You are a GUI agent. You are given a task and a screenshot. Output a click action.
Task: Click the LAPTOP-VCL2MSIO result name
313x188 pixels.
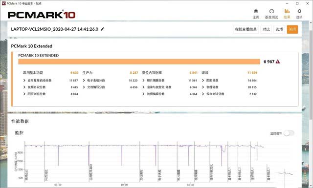tap(54, 29)
